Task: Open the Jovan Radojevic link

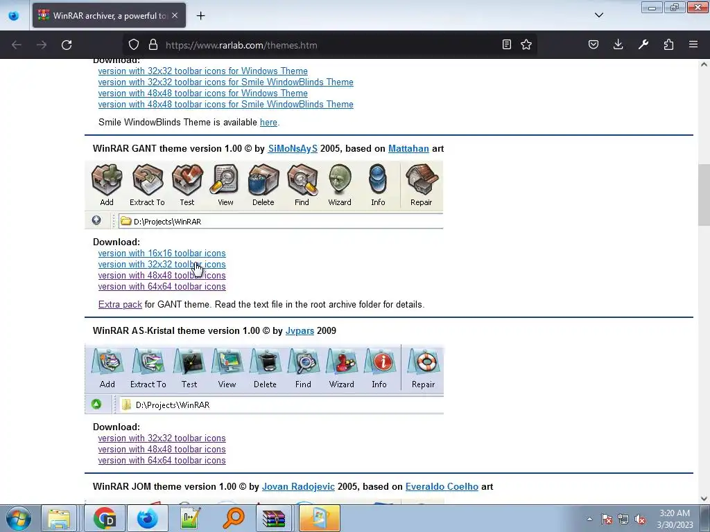Action: pyautogui.click(x=298, y=487)
